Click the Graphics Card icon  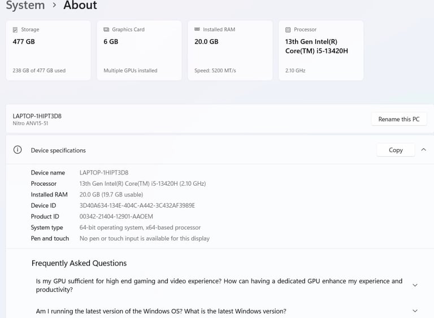tap(106, 29)
